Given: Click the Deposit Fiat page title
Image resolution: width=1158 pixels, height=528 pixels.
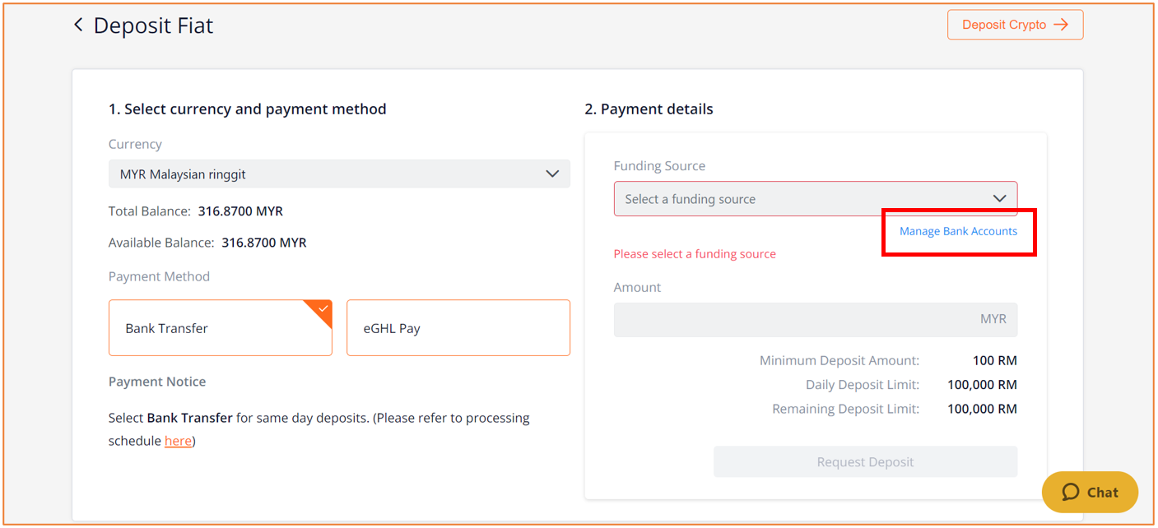Looking at the screenshot, I should 153,25.
